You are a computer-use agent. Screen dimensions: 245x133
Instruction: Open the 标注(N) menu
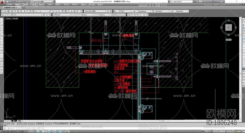point(66,5)
